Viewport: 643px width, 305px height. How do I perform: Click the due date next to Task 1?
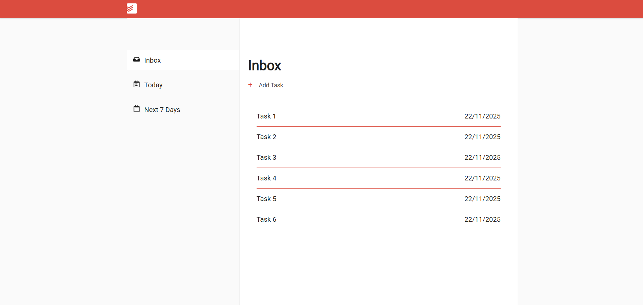click(482, 116)
